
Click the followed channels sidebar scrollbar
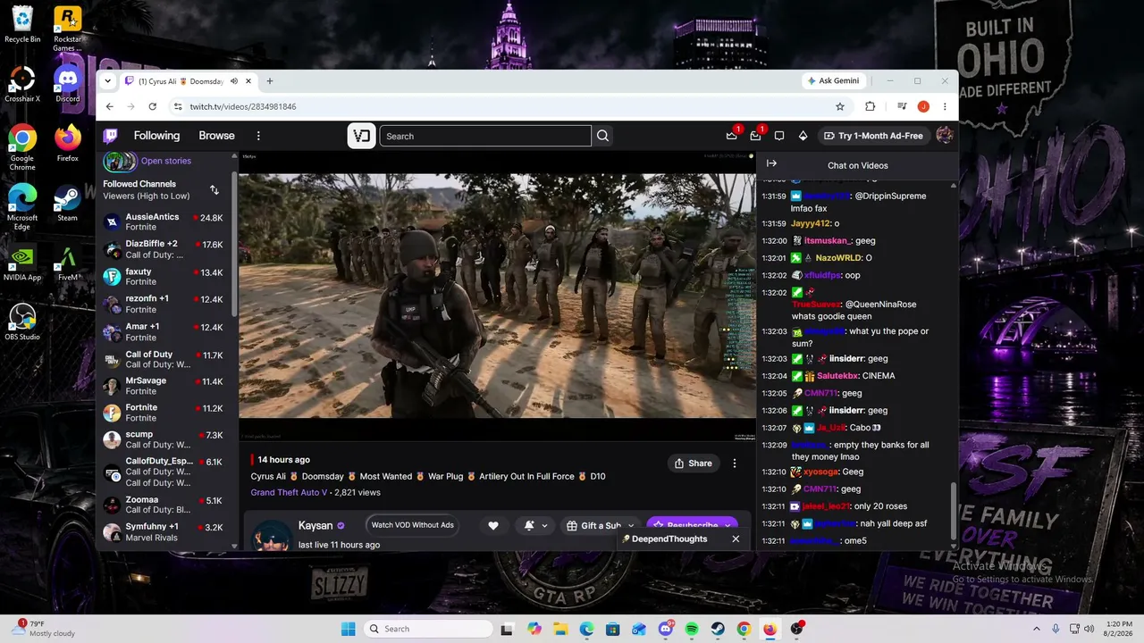[234, 246]
